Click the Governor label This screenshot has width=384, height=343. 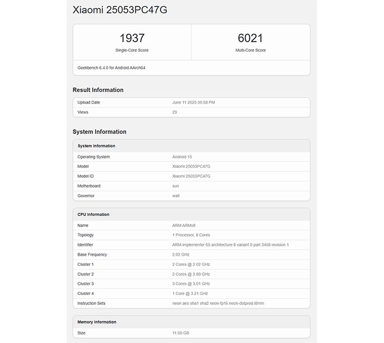point(85,196)
